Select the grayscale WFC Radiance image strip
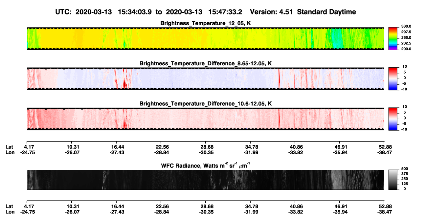The image size is (427, 219). tap(206, 180)
